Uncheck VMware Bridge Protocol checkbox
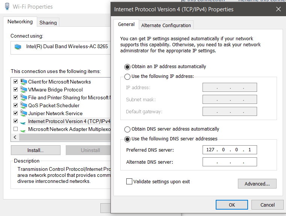 coord(16,89)
